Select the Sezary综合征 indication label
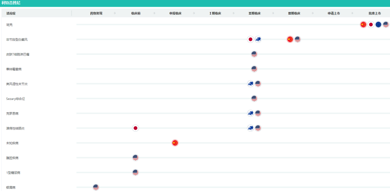Image resolution: width=390 pixels, height=191 pixels. coord(16,99)
